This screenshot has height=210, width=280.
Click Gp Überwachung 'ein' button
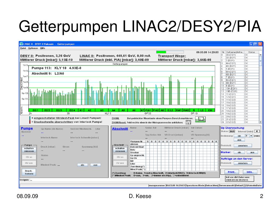point(239,136)
